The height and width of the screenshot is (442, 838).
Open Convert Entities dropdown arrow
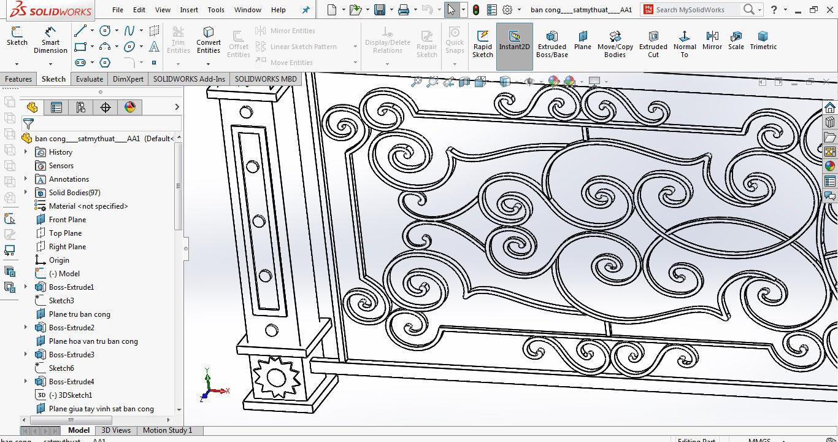[x=209, y=63]
